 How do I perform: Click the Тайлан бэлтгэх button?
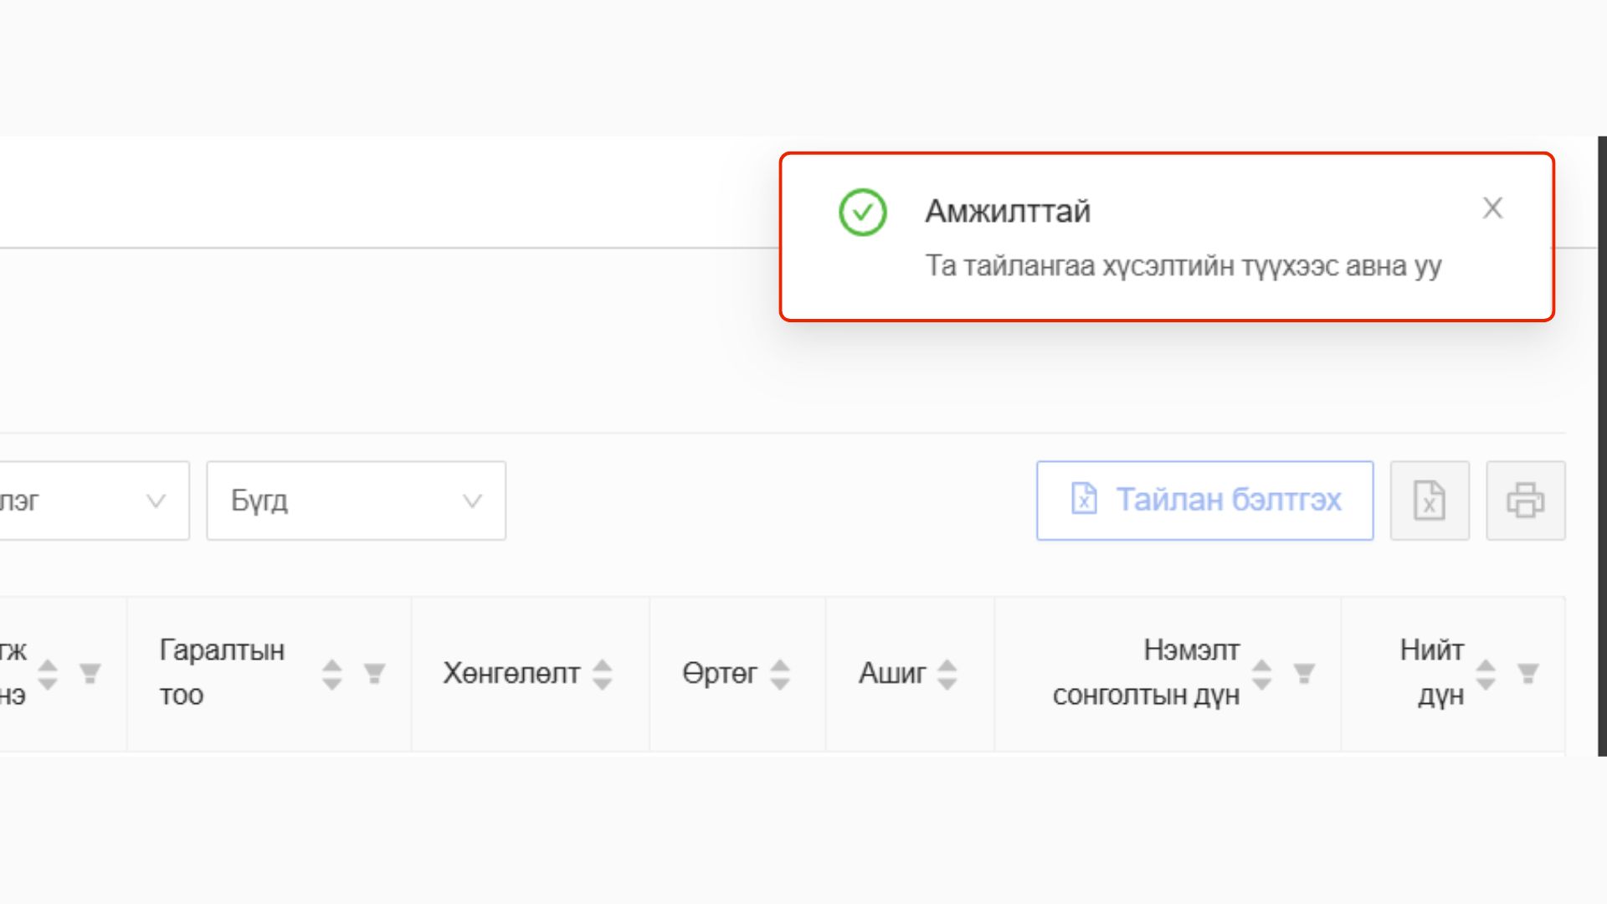tap(1204, 501)
